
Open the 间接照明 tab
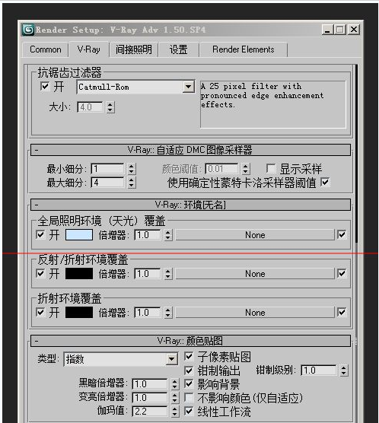[x=134, y=49]
